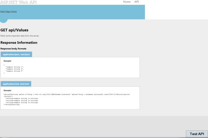Click the Sample label in the JSON box
Screen dimensions: 208x138
pyautogui.click(x=8, y=61)
